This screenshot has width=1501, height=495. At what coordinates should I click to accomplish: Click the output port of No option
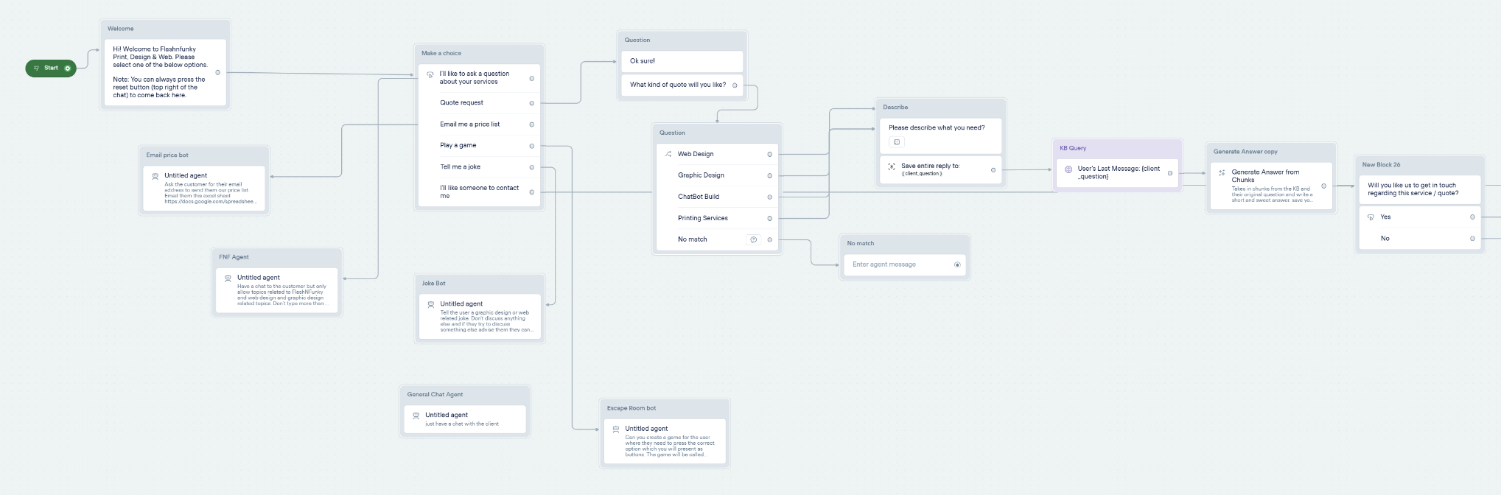point(1473,239)
